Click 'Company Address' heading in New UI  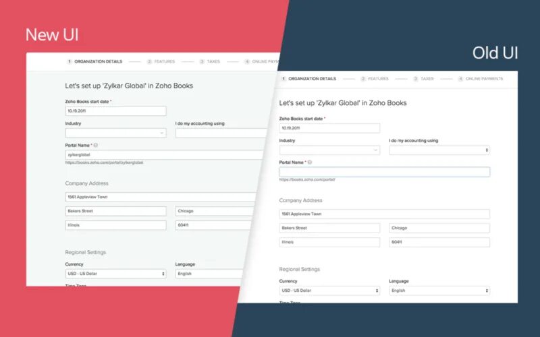87,183
